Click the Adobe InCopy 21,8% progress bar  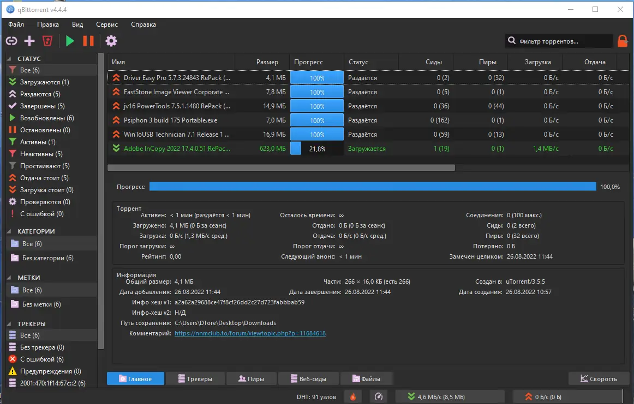point(317,149)
